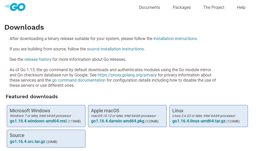Download go1.16.4.darwin-amd64.pkg
Screen dimensions: 268x151
pyautogui.click(x=118, y=121)
